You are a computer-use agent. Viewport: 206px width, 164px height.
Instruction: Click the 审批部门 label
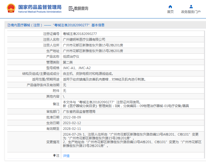(x=53, y=111)
